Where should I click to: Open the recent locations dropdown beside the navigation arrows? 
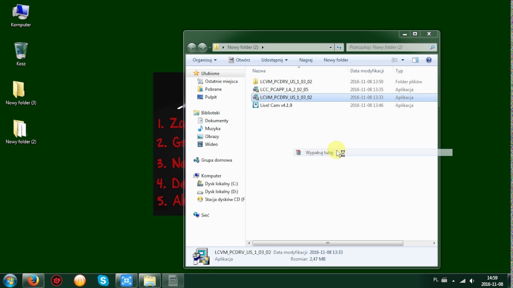pyautogui.click(x=209, y=47)
